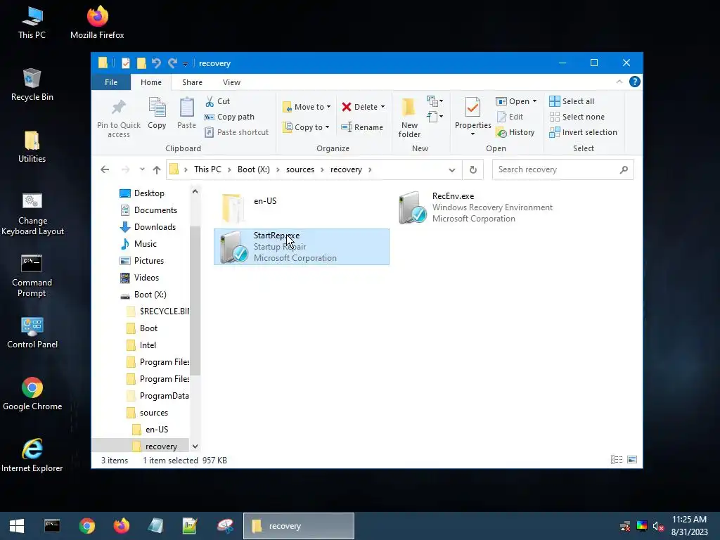720x540 pixels.
Task: Open the Copy to dropdown
Action: (x=307, y=127)
